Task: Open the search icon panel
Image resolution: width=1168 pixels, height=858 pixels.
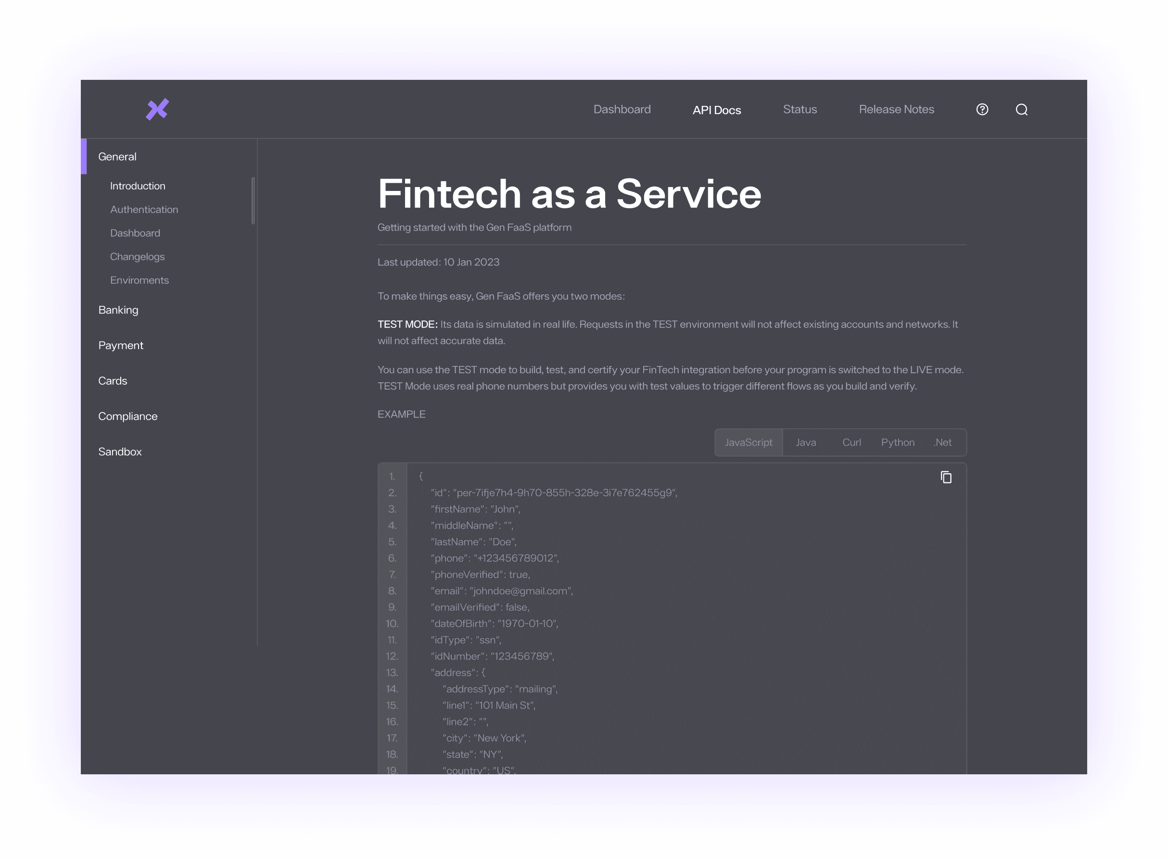Action: click(1022, 109)
